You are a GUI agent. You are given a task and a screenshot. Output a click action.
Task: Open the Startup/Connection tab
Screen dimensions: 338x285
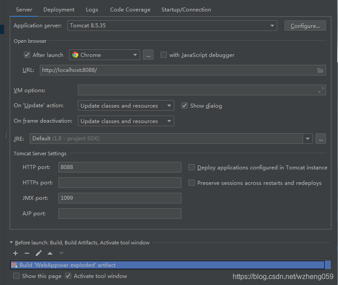point(186,10)
